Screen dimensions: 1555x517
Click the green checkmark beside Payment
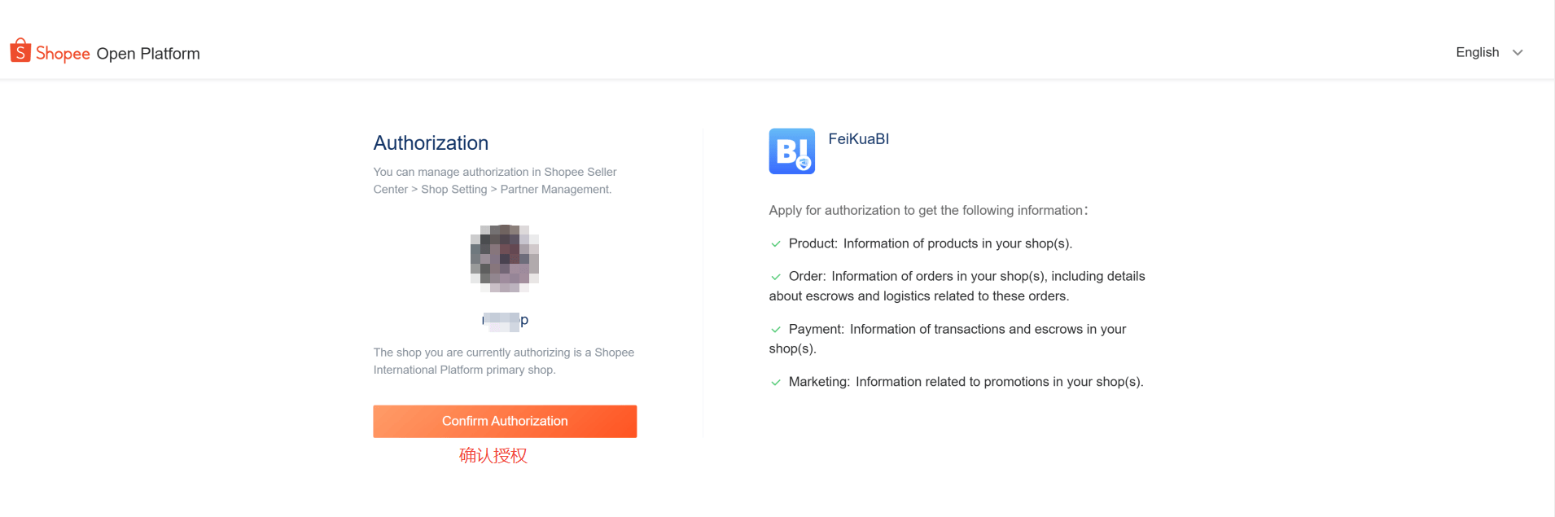click(776, 330)
